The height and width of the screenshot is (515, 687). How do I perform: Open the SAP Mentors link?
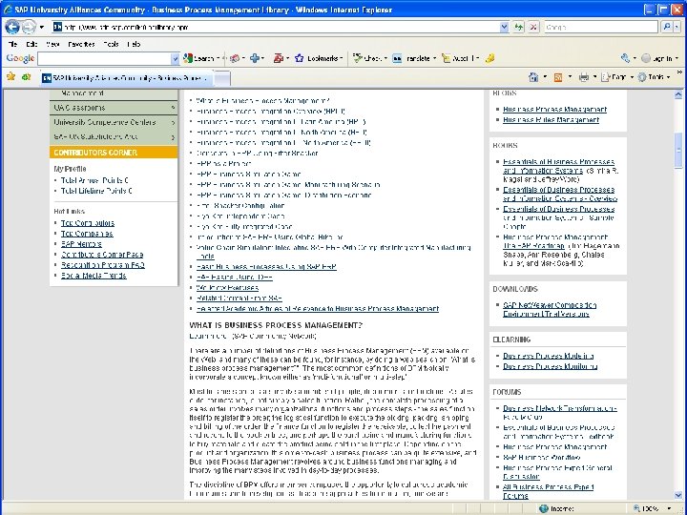click(x=81, y=244)
